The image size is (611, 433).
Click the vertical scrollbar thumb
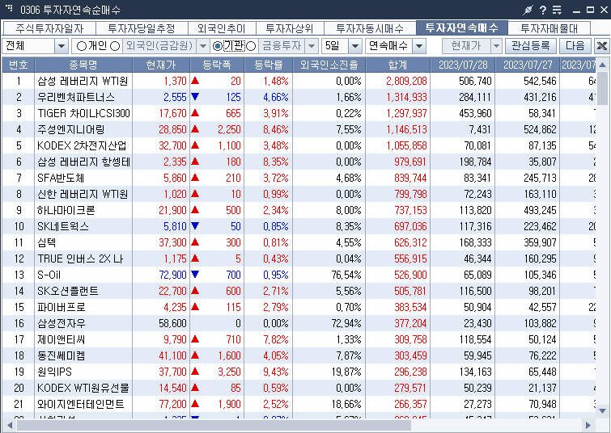pyautogui.click(x=602, y=88)
